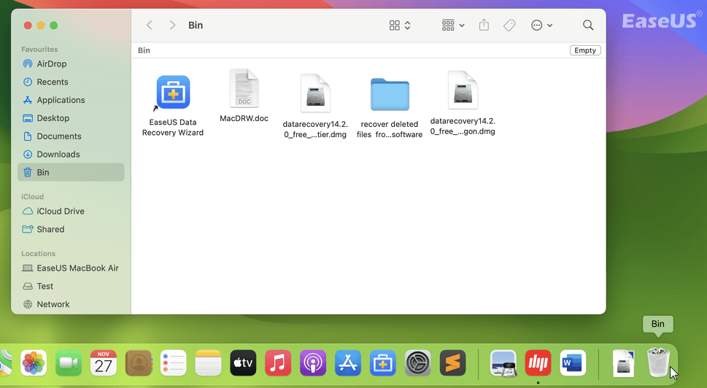Screen dimensions: 707x388
Task: Select the EaseUS Data Recovery Wizard file
Action: pyautogui.click(x=173, y=93)
